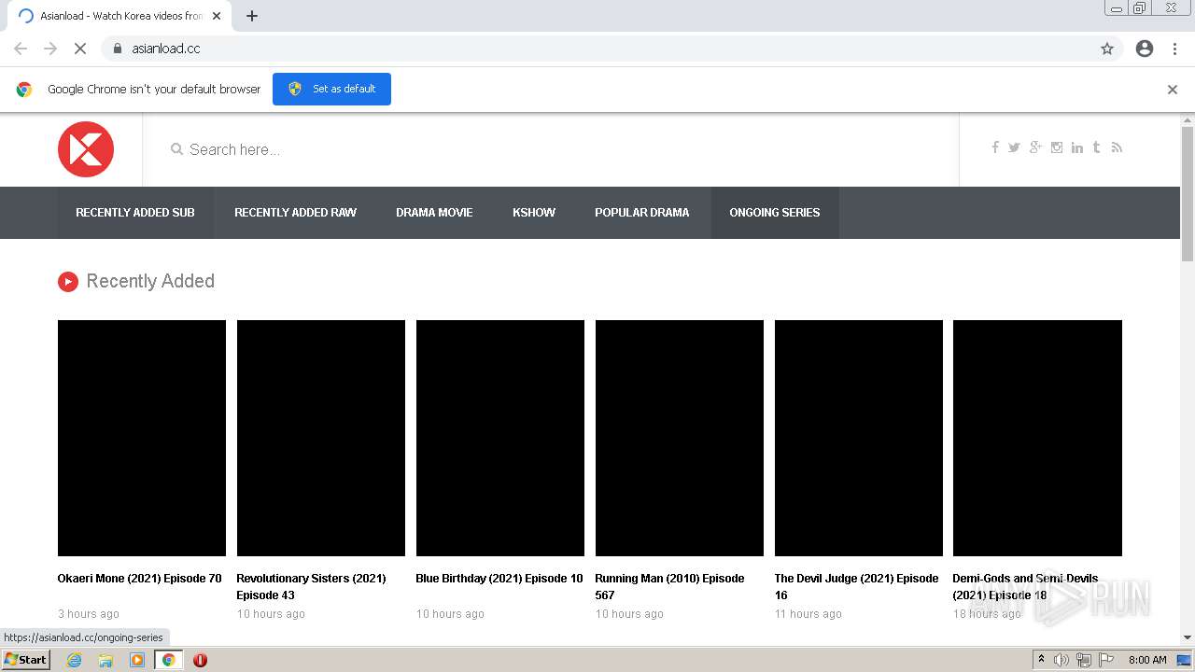Open the Twitter social icon

click(x=1014, y=147)
